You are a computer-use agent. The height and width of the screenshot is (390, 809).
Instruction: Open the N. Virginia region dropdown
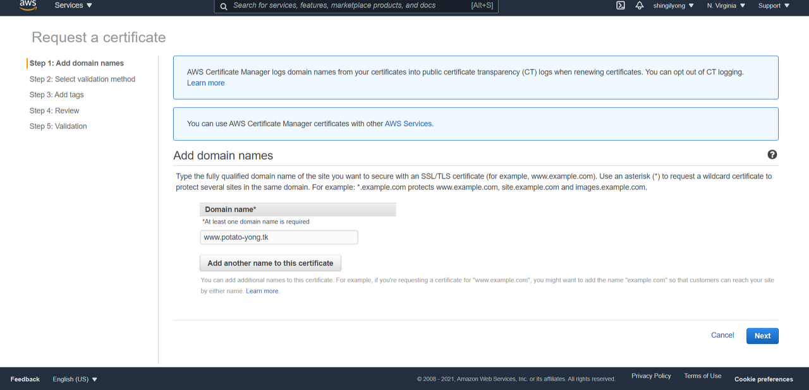click(726, 6)
